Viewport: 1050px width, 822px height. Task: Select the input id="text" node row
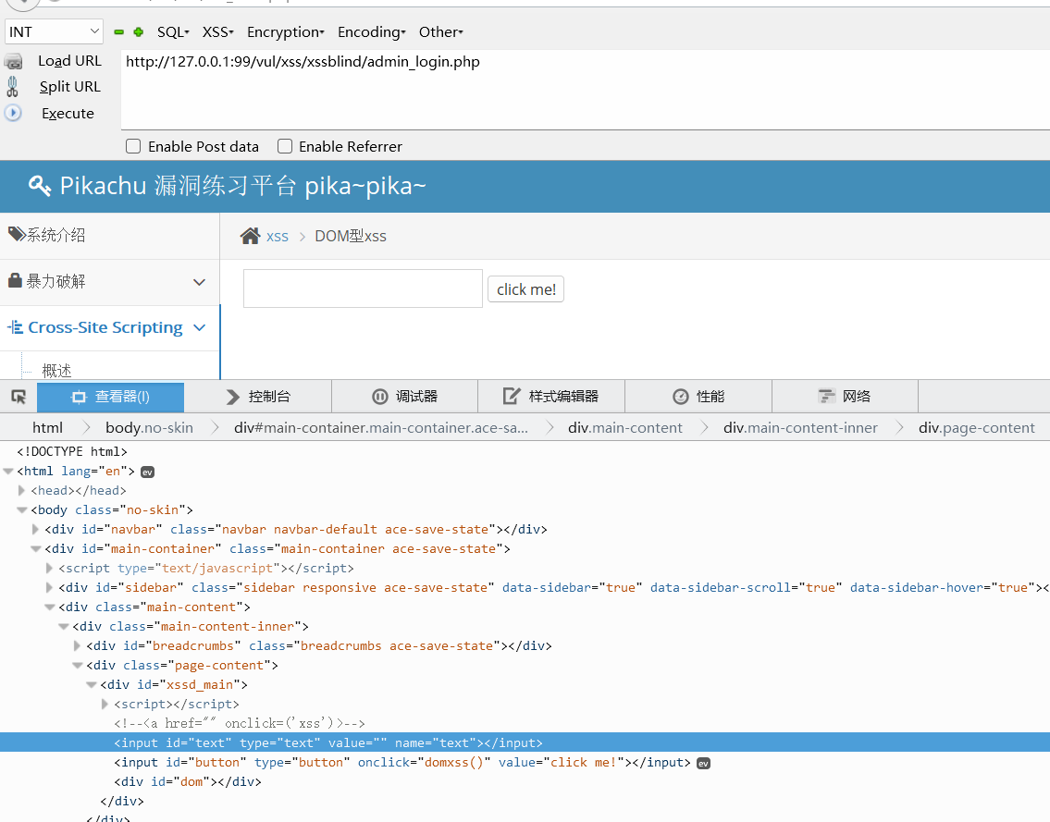(x=525, y=743)
